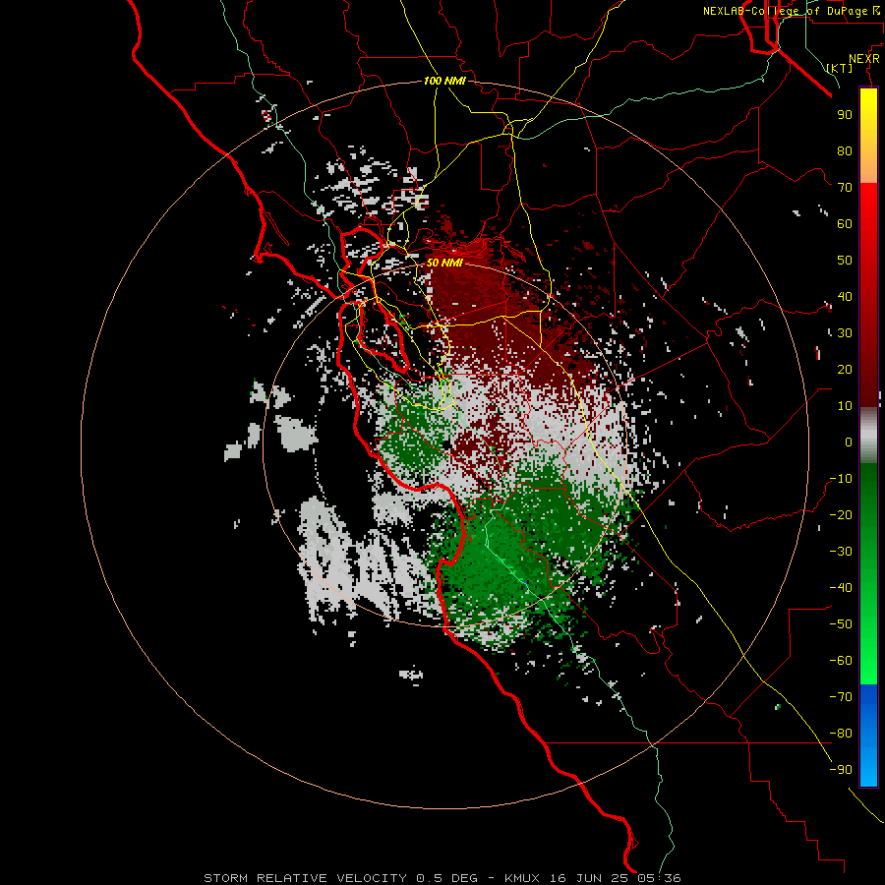Click the -80 value on the velocity scale
This screenshot has width=885, height=885.
click(x=841, y=734)
